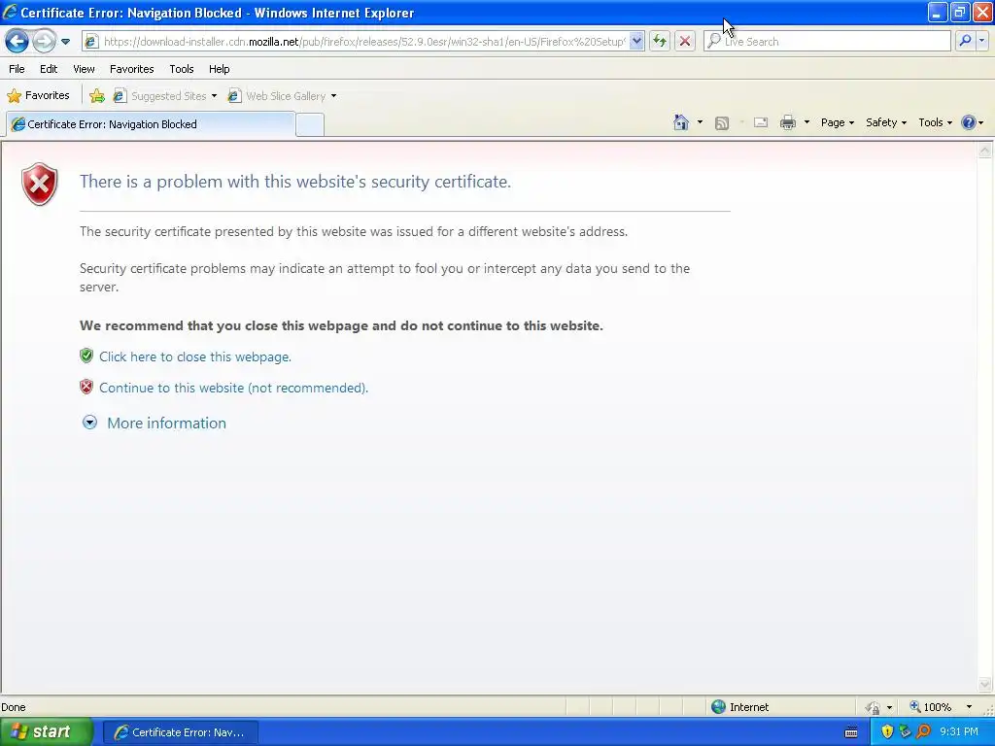Click the Print icon
Screen dimensions: 995x746
[x=787, y=123]
